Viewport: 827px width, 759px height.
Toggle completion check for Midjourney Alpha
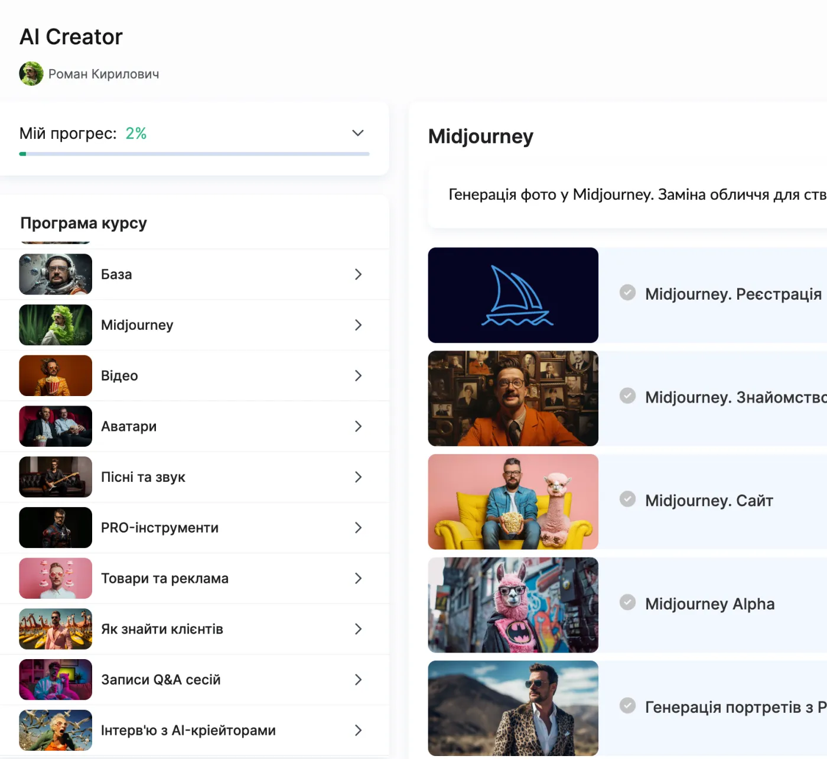627,602
